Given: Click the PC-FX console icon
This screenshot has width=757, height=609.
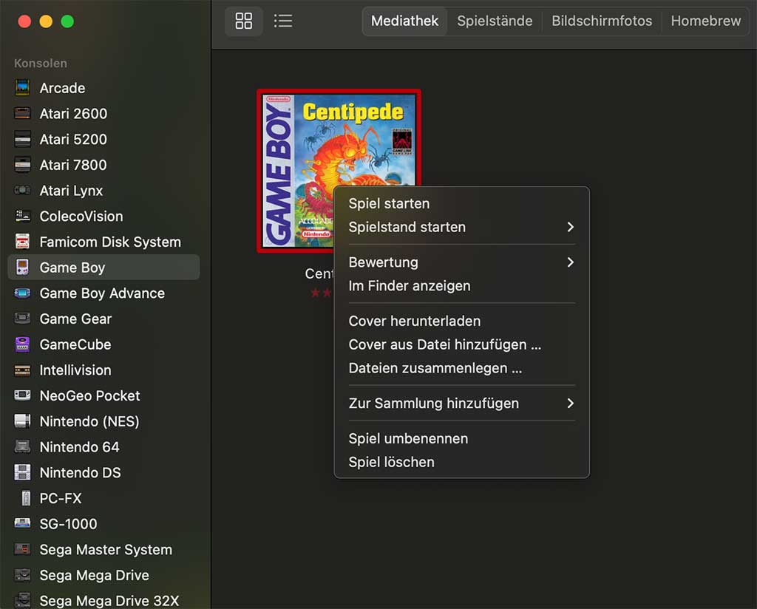Looking at the screenshot, I should pos(26,497).
